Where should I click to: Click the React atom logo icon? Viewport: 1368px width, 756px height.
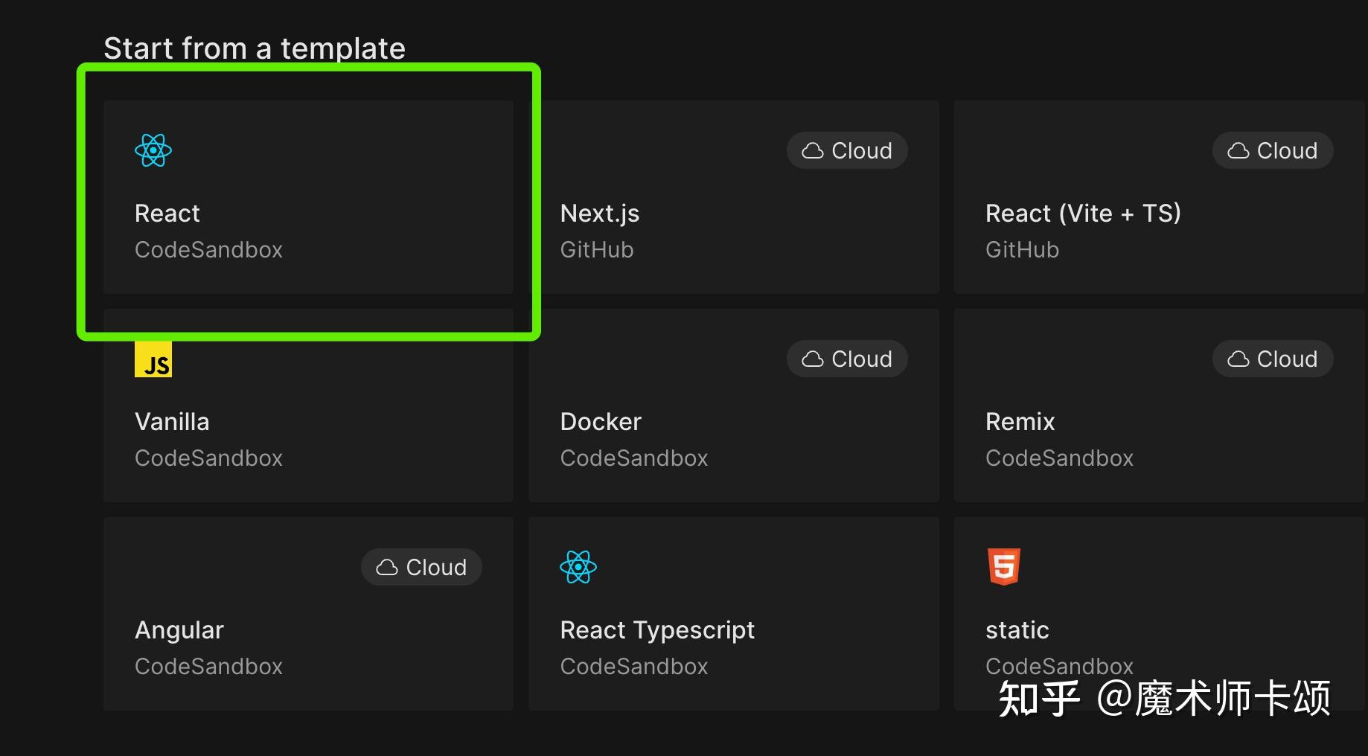coord(153,150)
